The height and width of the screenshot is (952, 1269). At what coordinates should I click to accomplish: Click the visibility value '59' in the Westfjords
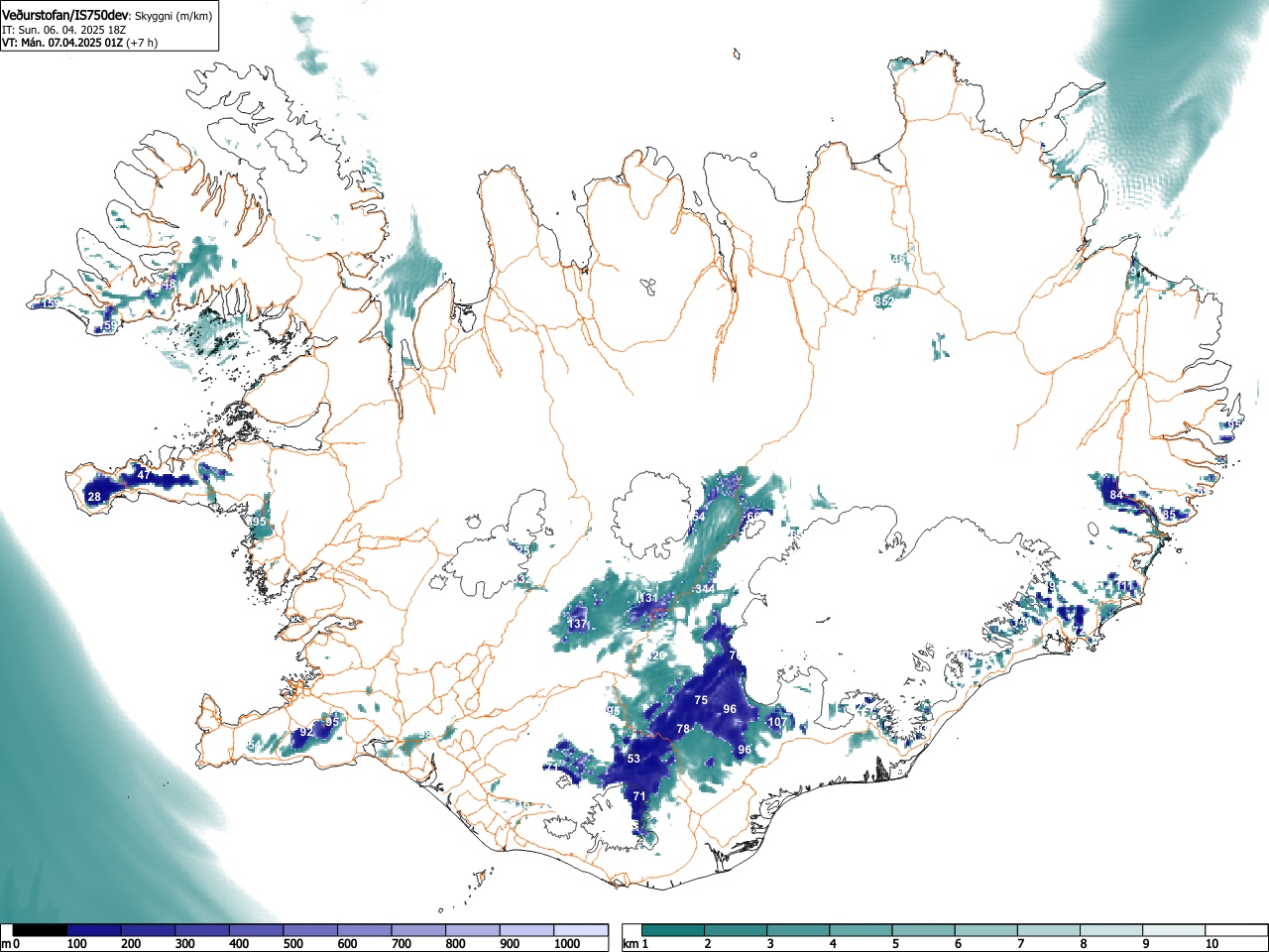[110, 324]
